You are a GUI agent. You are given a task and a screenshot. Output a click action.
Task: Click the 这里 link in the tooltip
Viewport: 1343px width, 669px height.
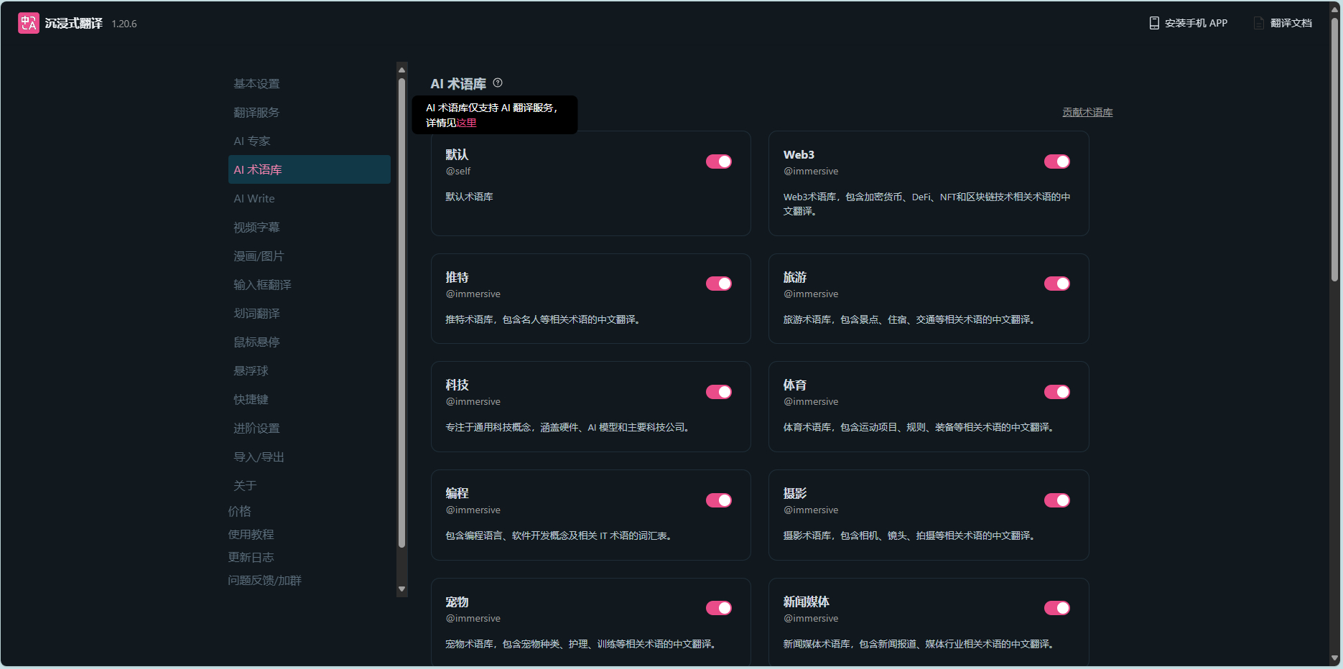[x=467, y=123]
